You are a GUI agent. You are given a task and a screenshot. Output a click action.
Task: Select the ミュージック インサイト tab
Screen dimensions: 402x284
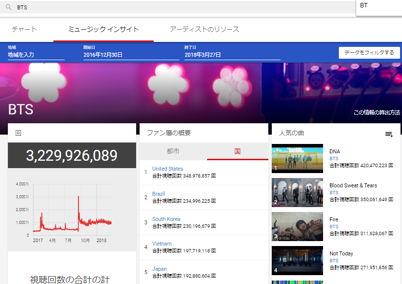(x=103, y=29)
